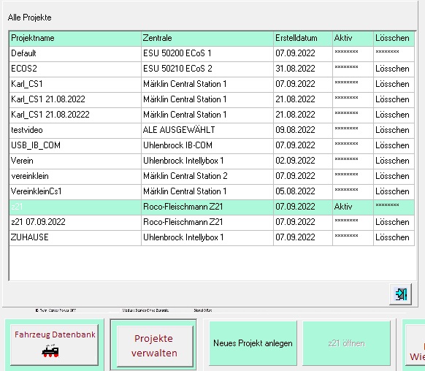Click the Projekte verwalten button
The width and height of the screenshot is (425, 371).
click(154, 345)
